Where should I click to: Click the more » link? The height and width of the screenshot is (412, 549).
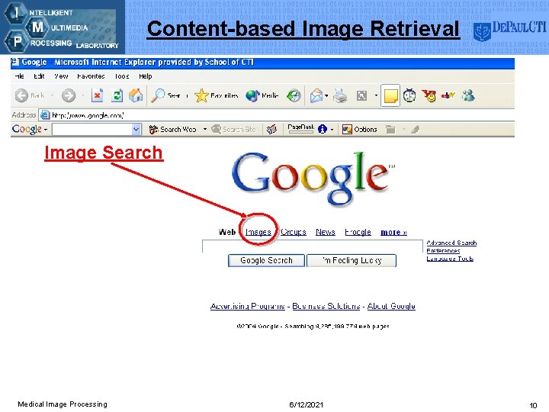394,232
